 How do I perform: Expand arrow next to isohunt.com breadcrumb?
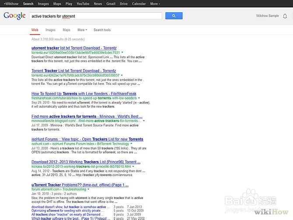131,143
